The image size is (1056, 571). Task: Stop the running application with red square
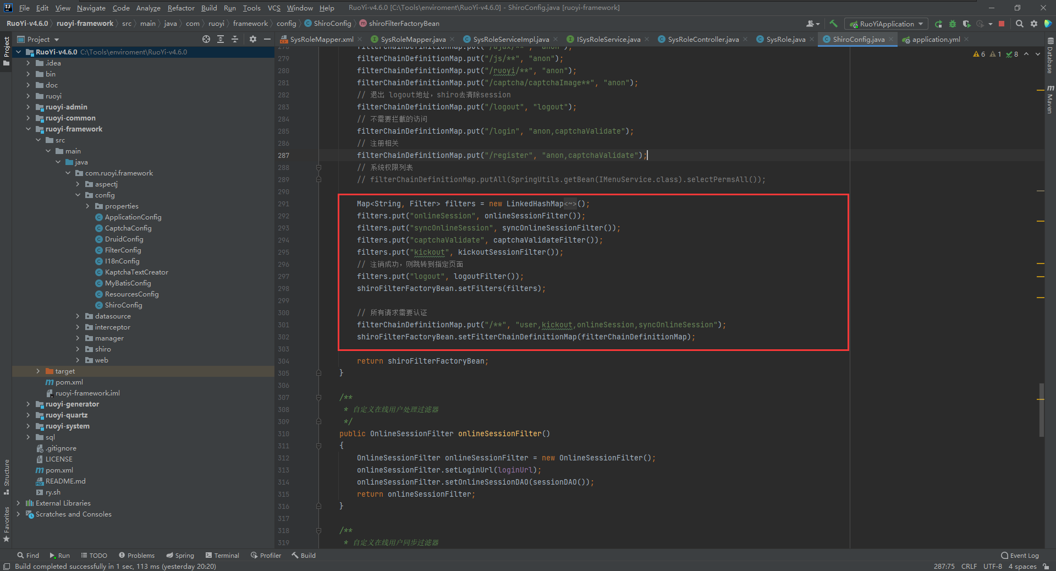coord(1002,24)
